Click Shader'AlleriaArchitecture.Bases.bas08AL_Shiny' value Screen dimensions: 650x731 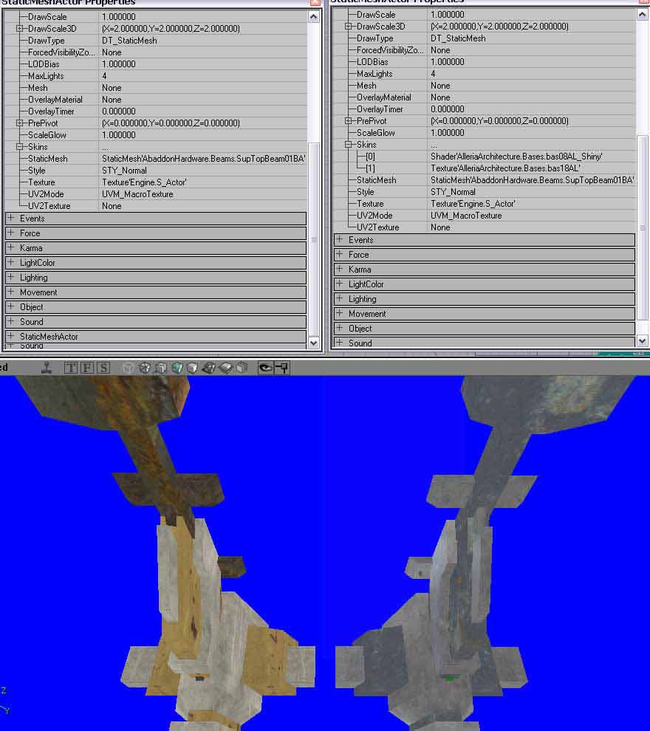(x=516, y=157)
